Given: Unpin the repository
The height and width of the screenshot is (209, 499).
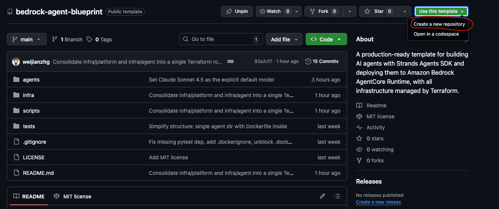Looking at the screenshot, I should (237, 11).
